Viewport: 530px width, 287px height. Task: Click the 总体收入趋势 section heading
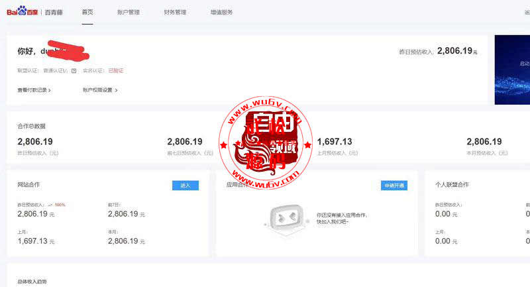[x=32, y=281]
